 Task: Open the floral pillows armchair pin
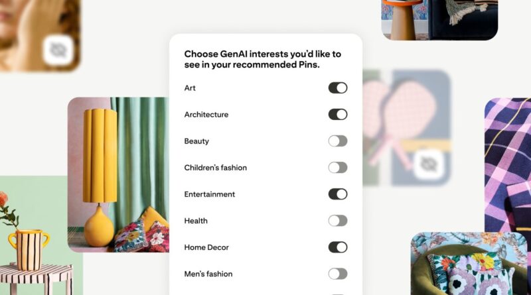tap(469, 264)
